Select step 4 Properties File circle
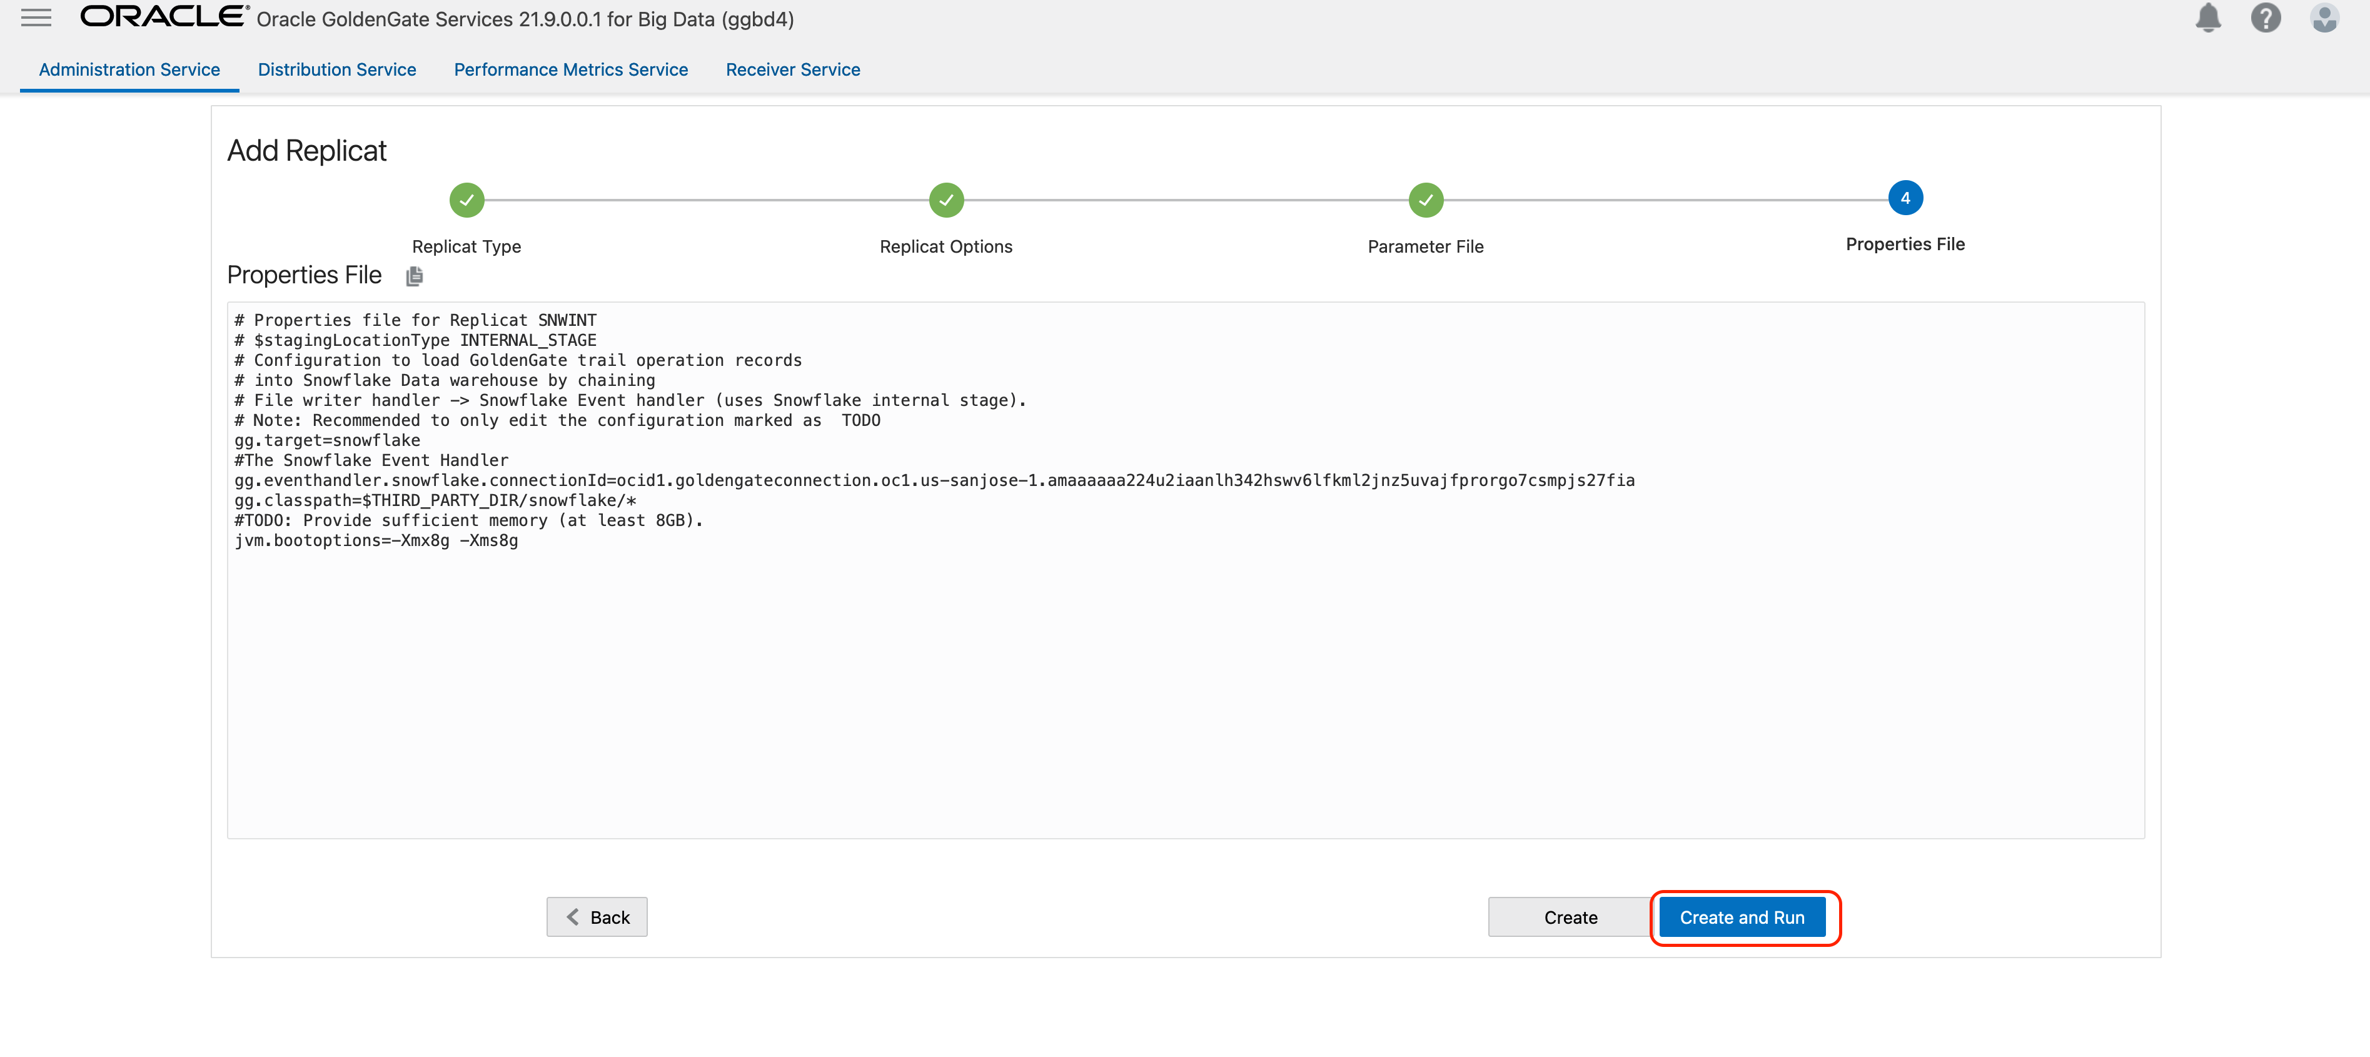Viewport: 2370px width, 1057px height. [x=1905, y=198]
